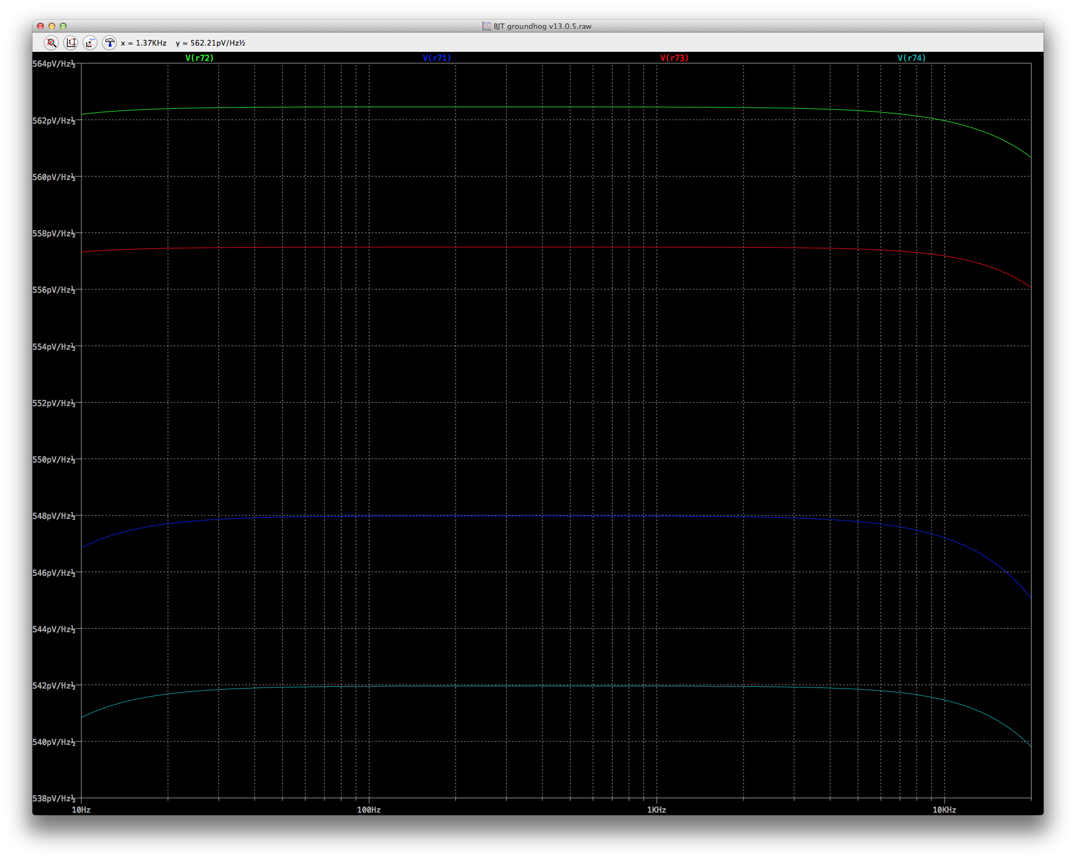Screen dimensions: 1076x860
Task: Click the 562pV/Hz½ vertical axis label
Action: [x=54, y=121]
